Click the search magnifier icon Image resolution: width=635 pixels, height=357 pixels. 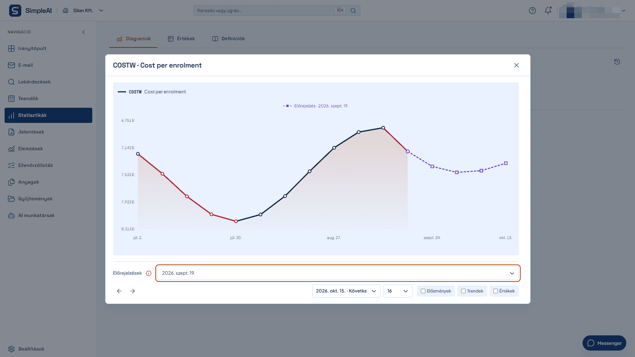pyautogui.click(x=353, y=11)
